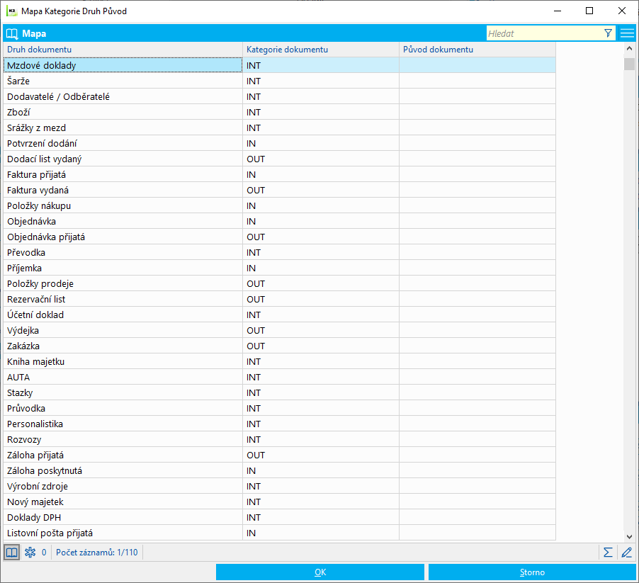Click the Mapa book icon in header
This screenshot has width=639, height=583.
[x=12, y=34]
